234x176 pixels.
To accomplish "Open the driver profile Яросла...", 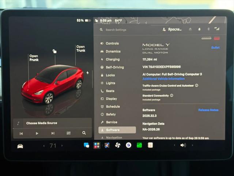I will pyautogui.click(x=172, y=29).
